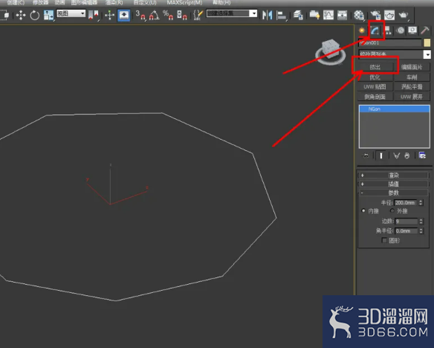Click the Use Pivot Point Center icon
The image size is (434, 348).
click(94, 15)
